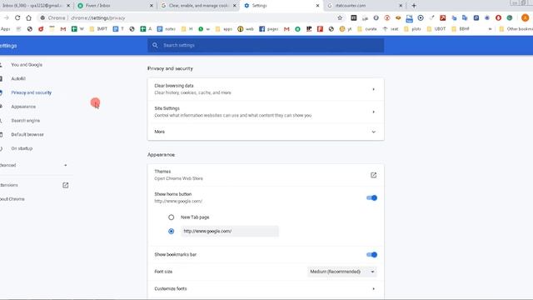Open the orange profile avatar
The width and height of the screenshot is (533, 300).
coord(525,17)
